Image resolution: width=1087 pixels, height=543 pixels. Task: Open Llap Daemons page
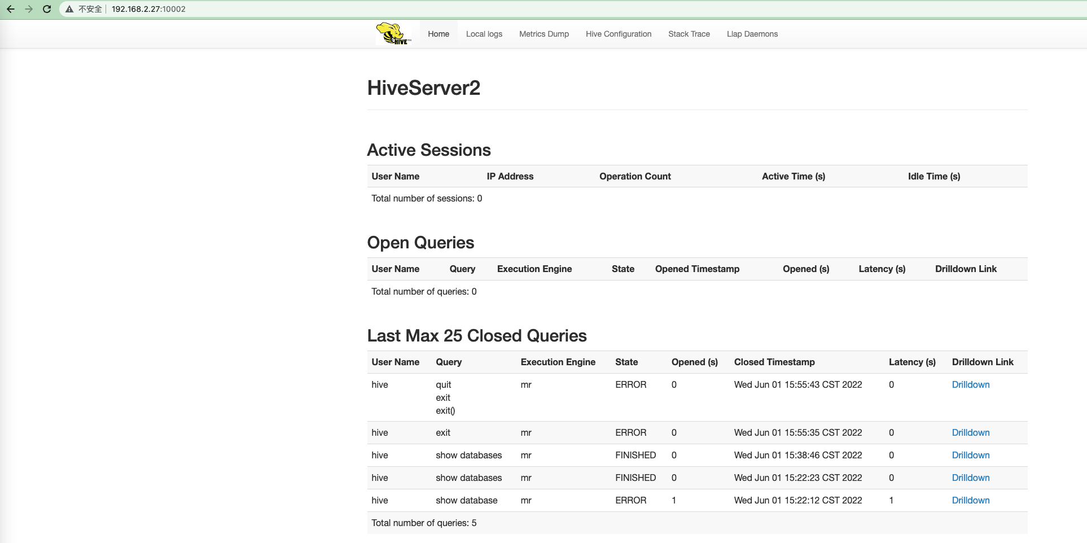(x=752, y=34)
